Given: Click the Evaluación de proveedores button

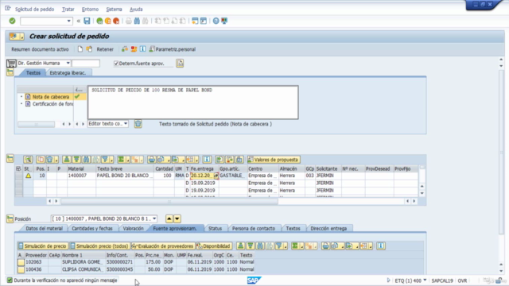Looking at the screenshot, I should (x=162, y=245).
